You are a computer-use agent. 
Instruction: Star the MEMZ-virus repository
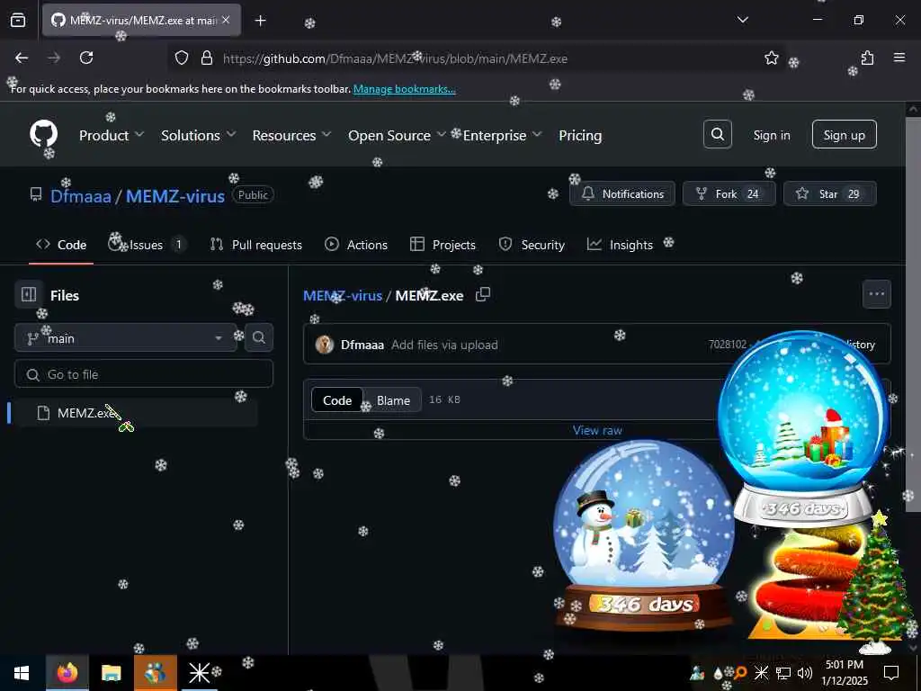[x=830, y=193]
